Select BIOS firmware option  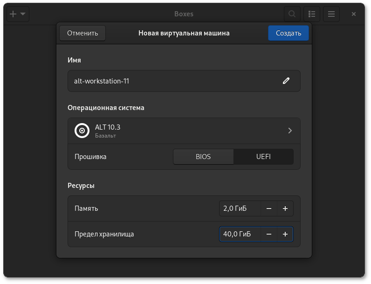(x=203, y=157)
